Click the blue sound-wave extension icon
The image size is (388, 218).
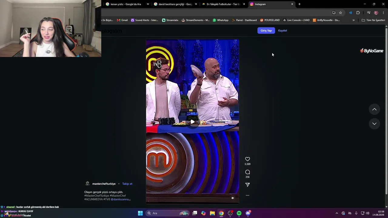pos(350,13)
